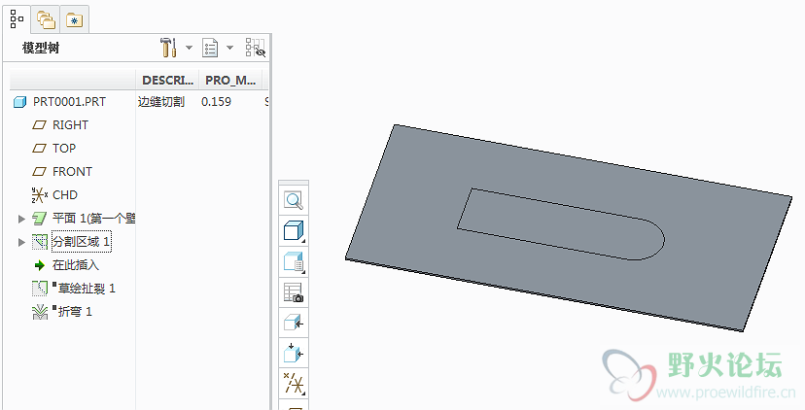Click the CHD coordinate system icon

pos(39,195)
